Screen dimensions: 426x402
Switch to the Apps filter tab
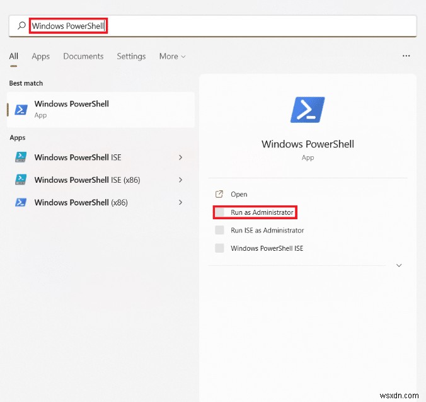(x=41, y=56)
